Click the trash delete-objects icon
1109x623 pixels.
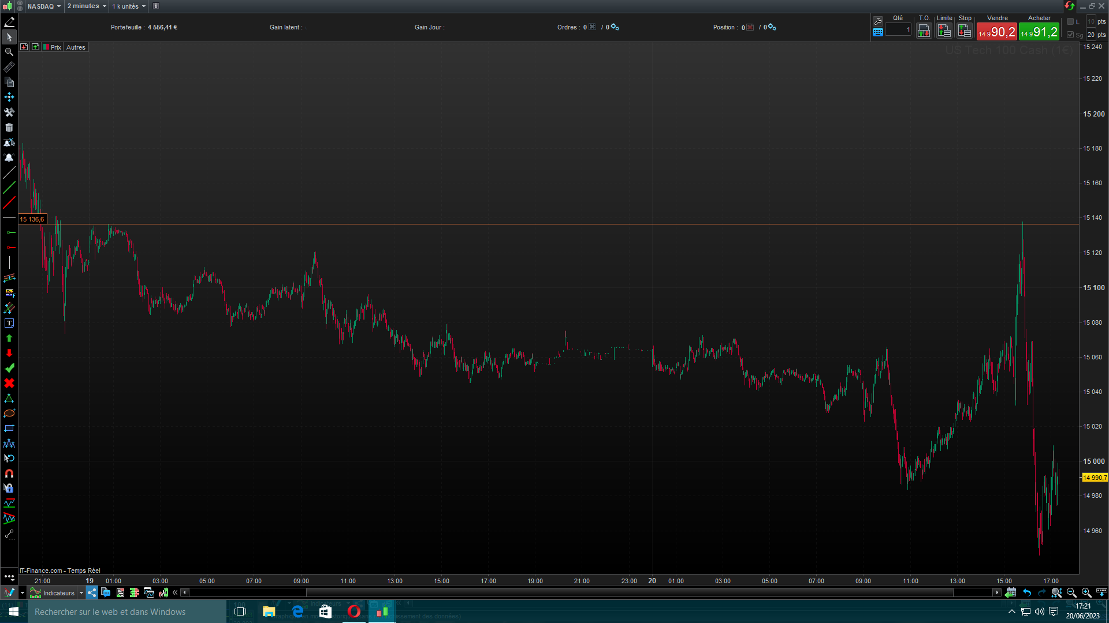click(9, 127)
